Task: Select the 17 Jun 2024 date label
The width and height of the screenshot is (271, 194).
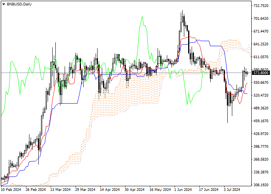Action: (209, 190)
